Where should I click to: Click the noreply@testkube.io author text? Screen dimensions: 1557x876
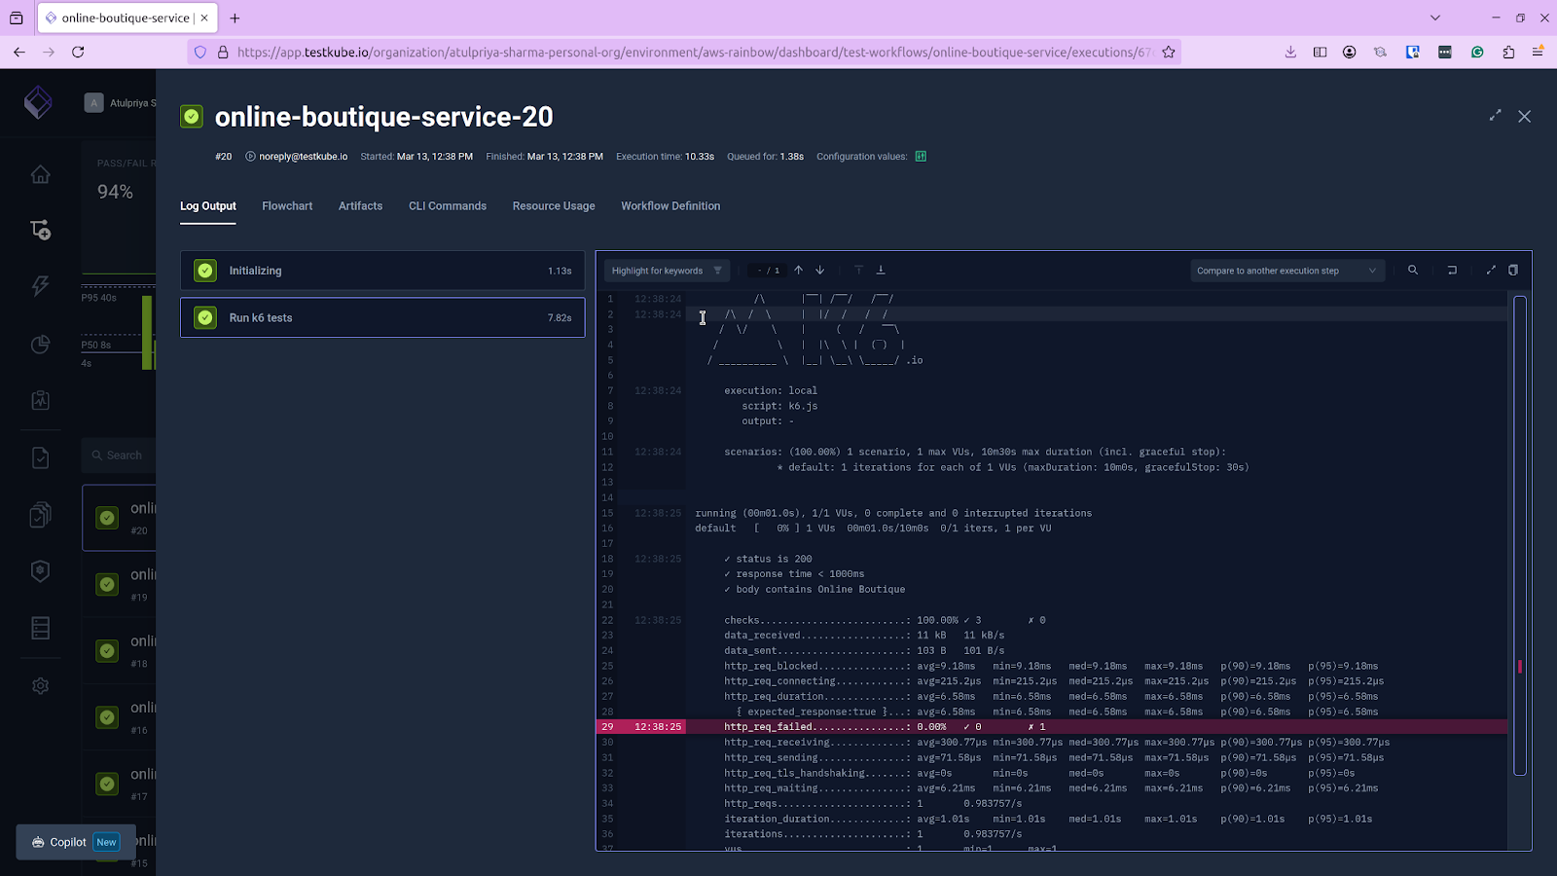pos(303,157)
